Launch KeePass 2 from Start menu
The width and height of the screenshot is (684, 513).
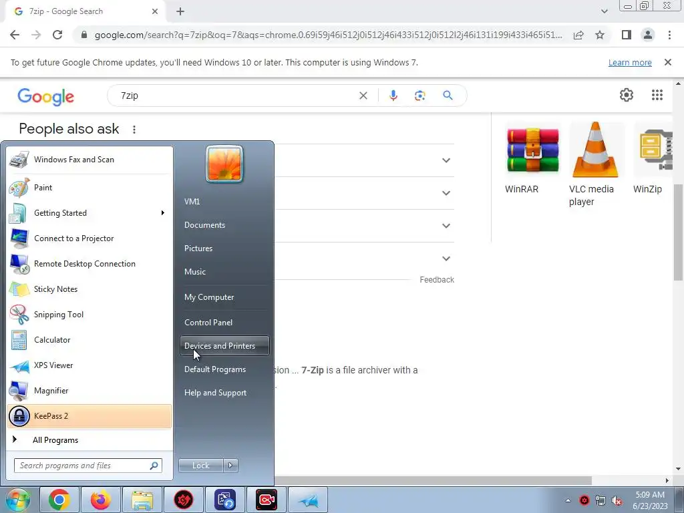coord(90,415)
